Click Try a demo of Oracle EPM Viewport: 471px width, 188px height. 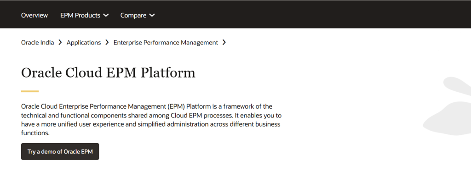[60, 151]
